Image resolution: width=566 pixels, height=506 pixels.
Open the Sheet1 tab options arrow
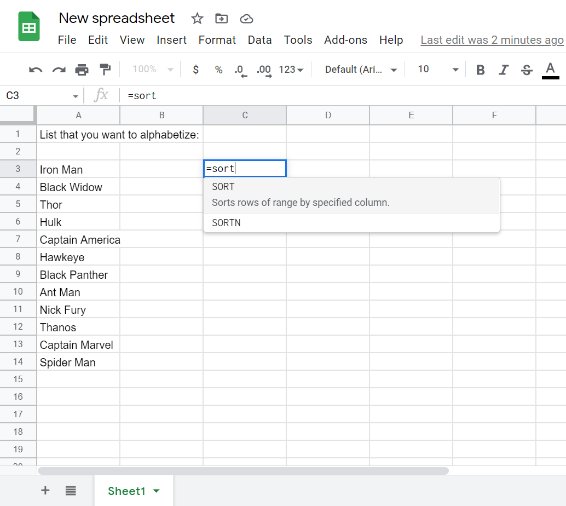pos(157,491)
